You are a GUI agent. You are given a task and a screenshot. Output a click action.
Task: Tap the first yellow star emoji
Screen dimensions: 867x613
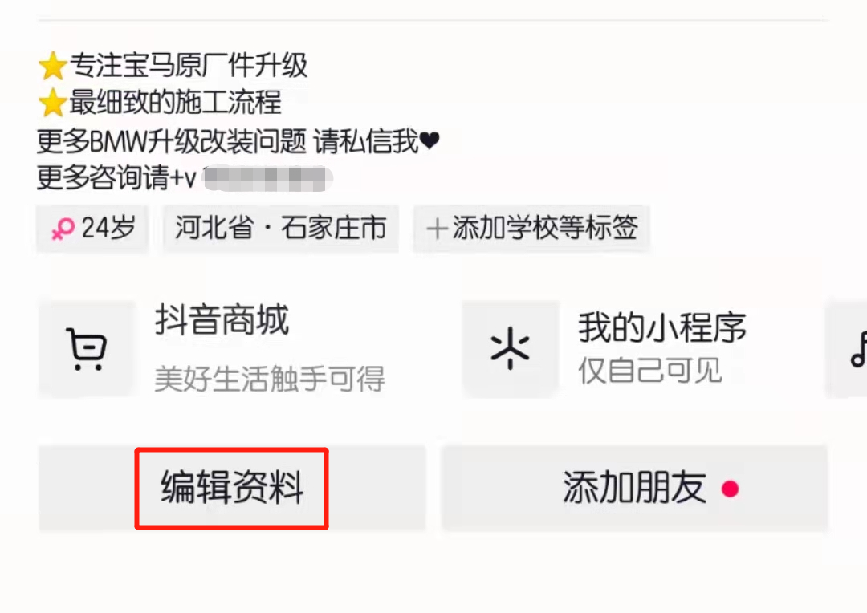click(52, 66)
